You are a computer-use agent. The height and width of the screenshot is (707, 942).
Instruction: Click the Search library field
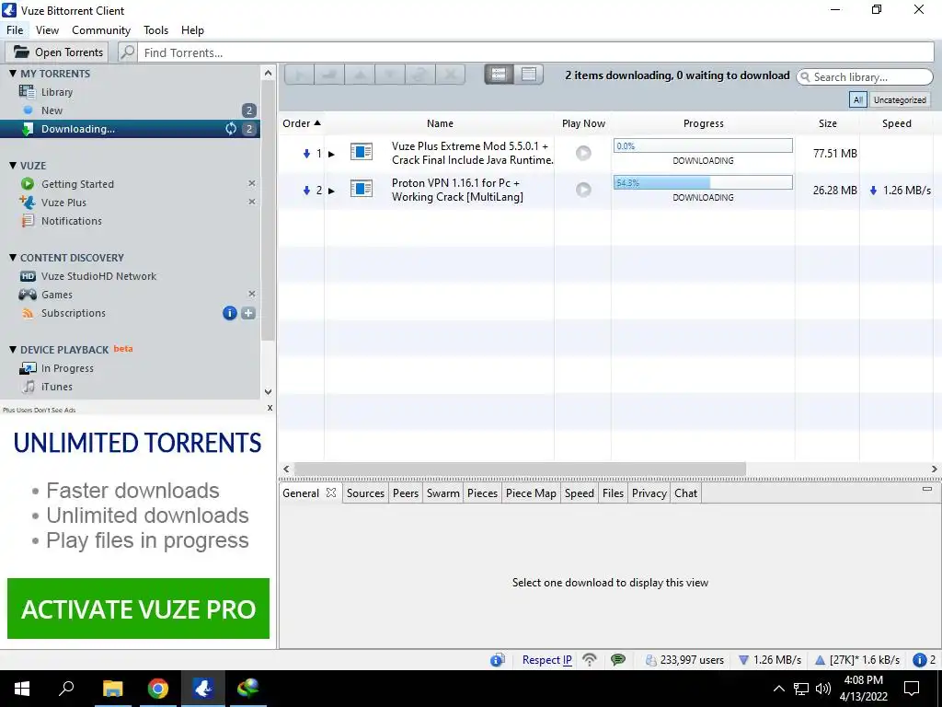[865, 77]
